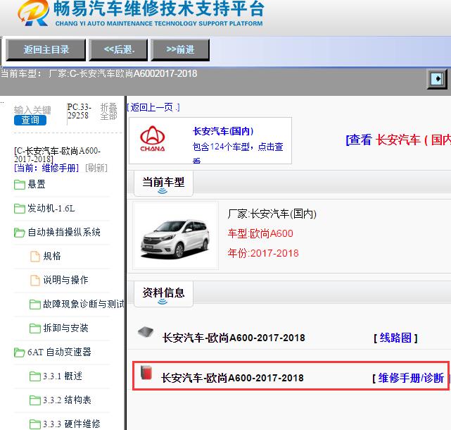This screenshot has height=430, width=451.
Task: Open the 查看 长安汽车 link
Action: (x=398, y=140)
